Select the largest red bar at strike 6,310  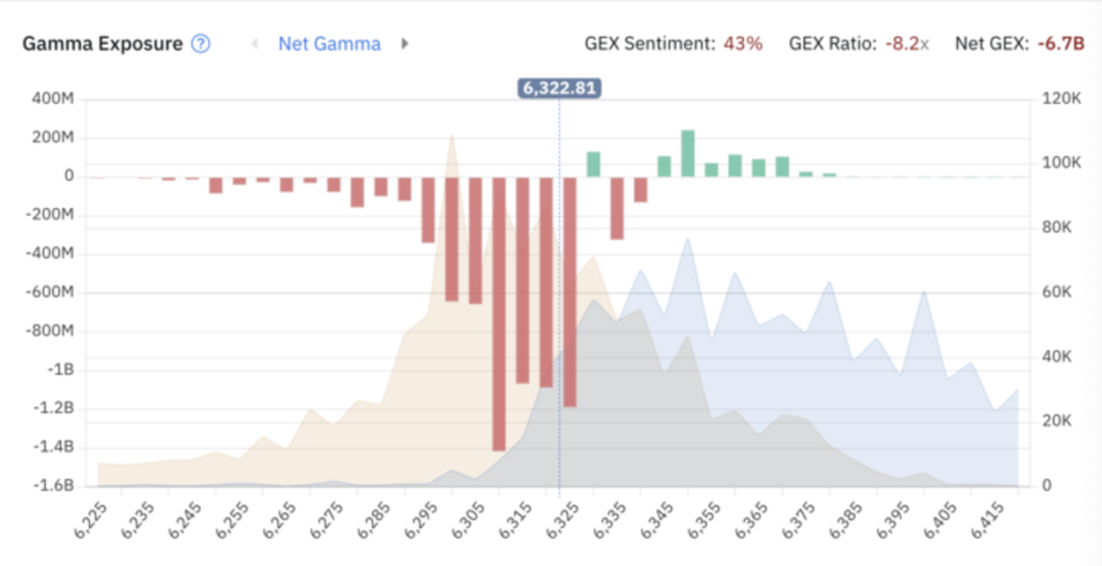tap(499, 313)
